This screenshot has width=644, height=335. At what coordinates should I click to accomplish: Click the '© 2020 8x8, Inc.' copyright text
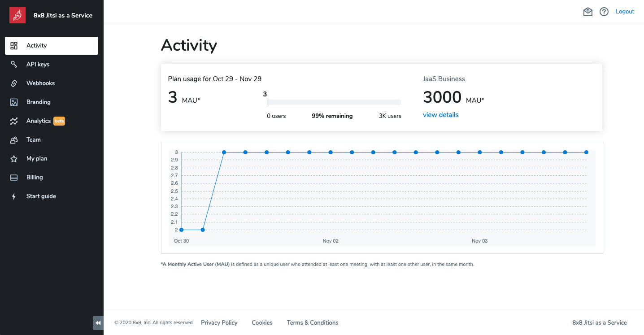coord(154,323)
